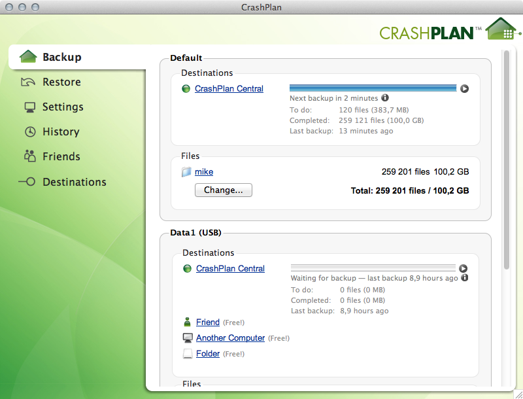
Task: Open the mike folder link
Action: point(204,172)
